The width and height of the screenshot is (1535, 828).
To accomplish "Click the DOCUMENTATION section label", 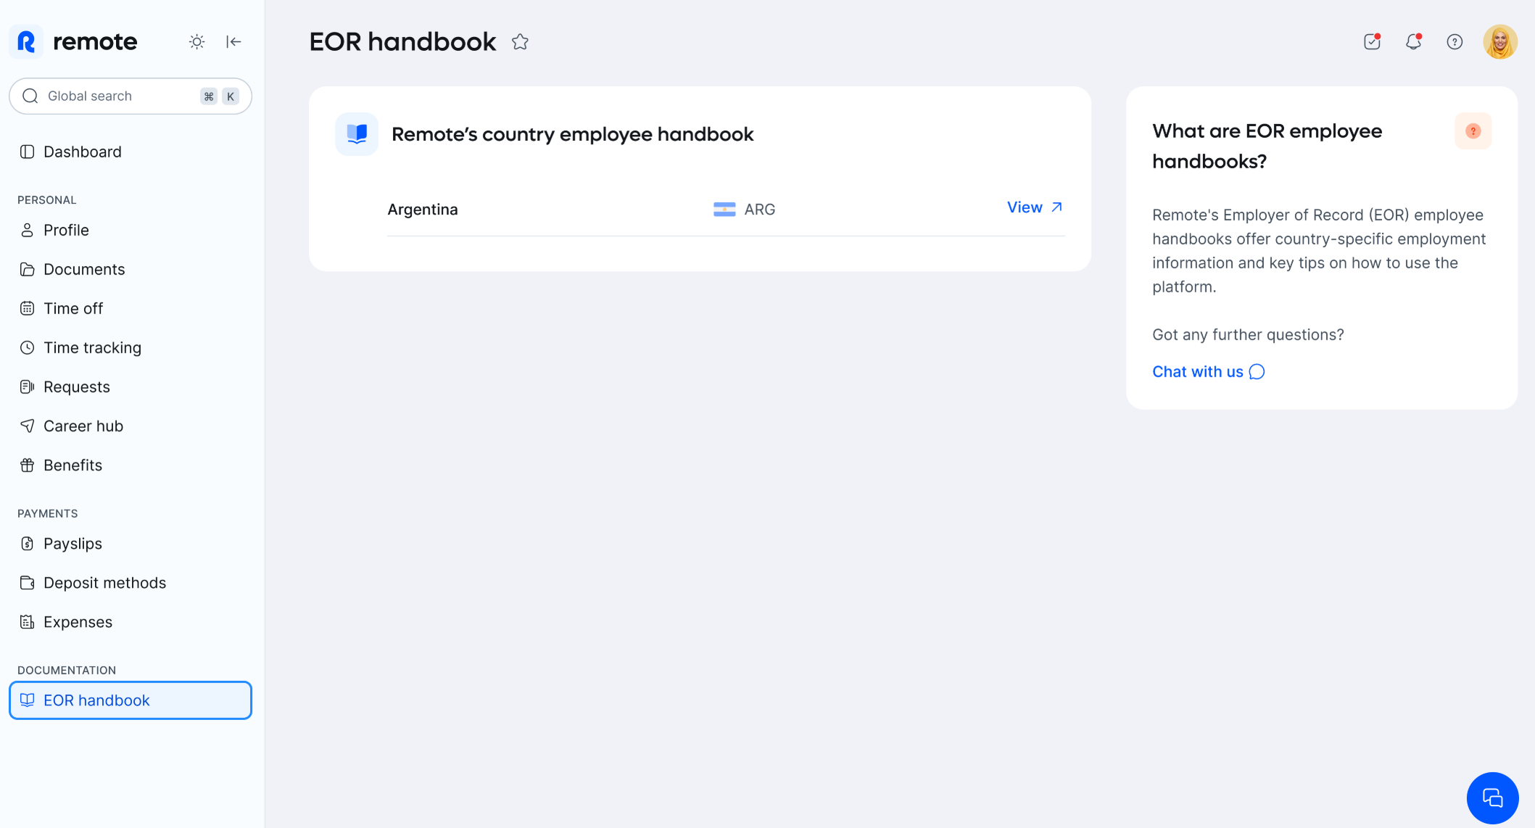I will pos(67,670).
